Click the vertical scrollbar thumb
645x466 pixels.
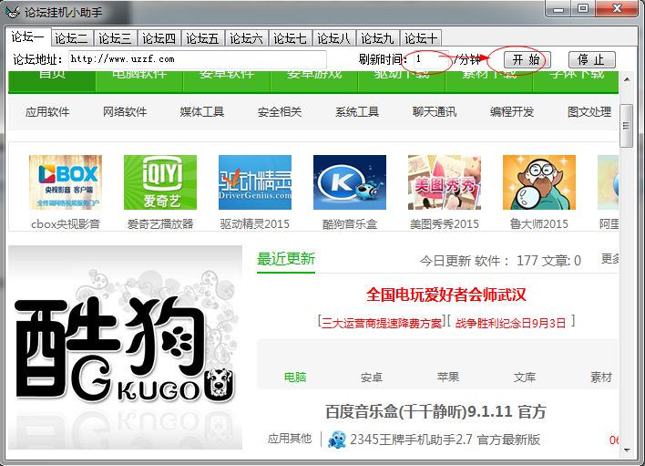click(627, 126)
